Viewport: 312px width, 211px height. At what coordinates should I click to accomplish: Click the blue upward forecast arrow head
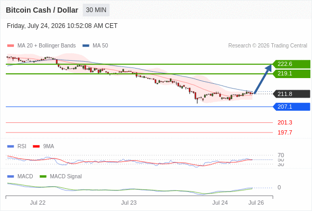coord(269,68)
